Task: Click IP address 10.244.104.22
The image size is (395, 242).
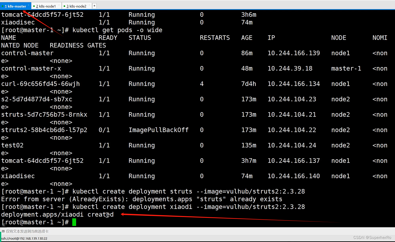Action: [x=292, y=130]
